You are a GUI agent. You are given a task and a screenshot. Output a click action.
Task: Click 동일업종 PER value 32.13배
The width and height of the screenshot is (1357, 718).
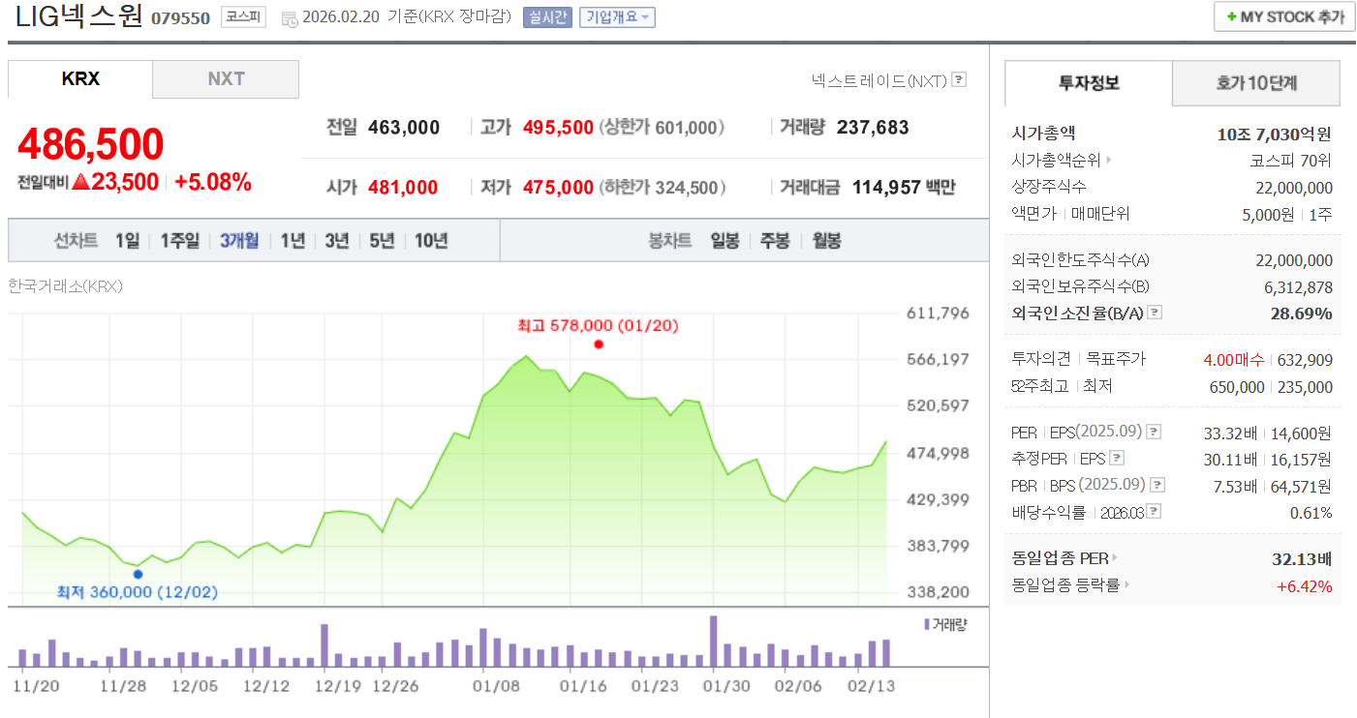[1302, 558]
